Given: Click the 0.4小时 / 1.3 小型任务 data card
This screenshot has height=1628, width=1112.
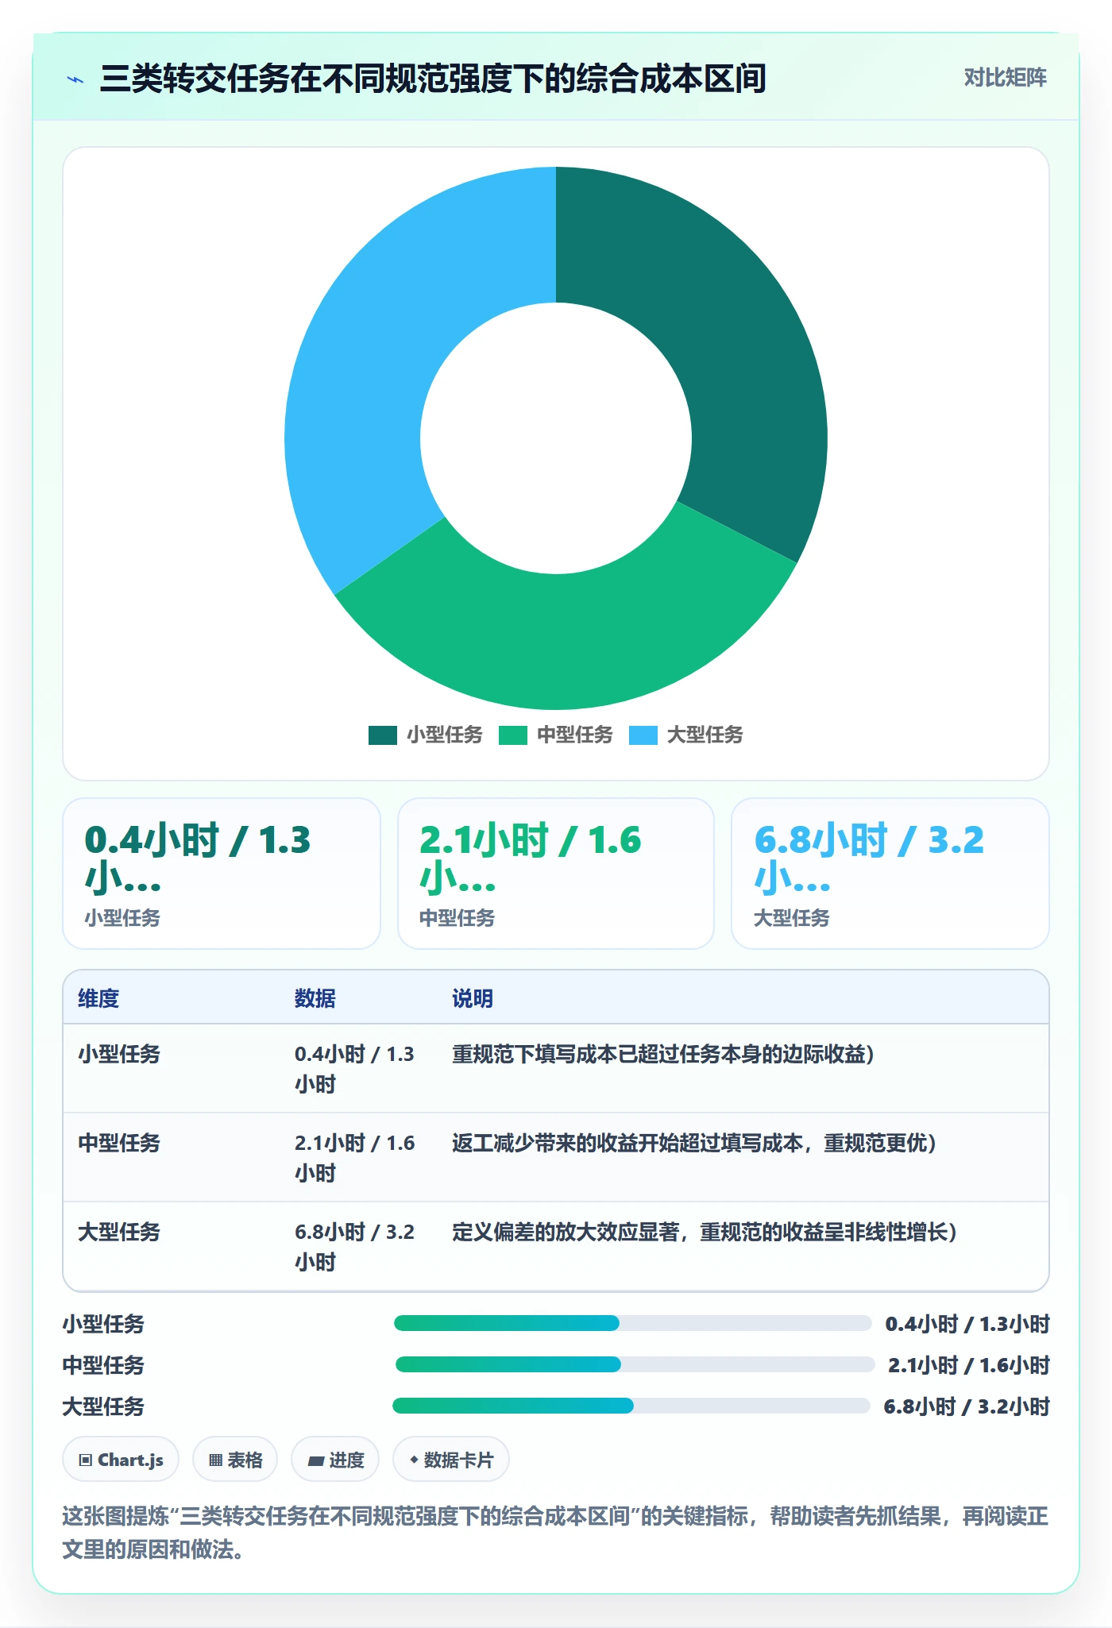Looking at the screenshot, I should point(222,874).
